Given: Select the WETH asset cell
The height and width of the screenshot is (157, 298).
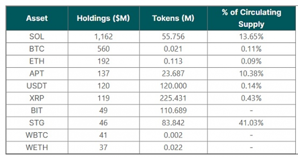Looking at the screenshot, I should point(37,148).
